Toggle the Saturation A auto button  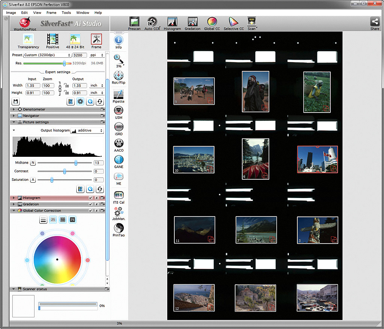pyautogui.click(x=33, y=180)
